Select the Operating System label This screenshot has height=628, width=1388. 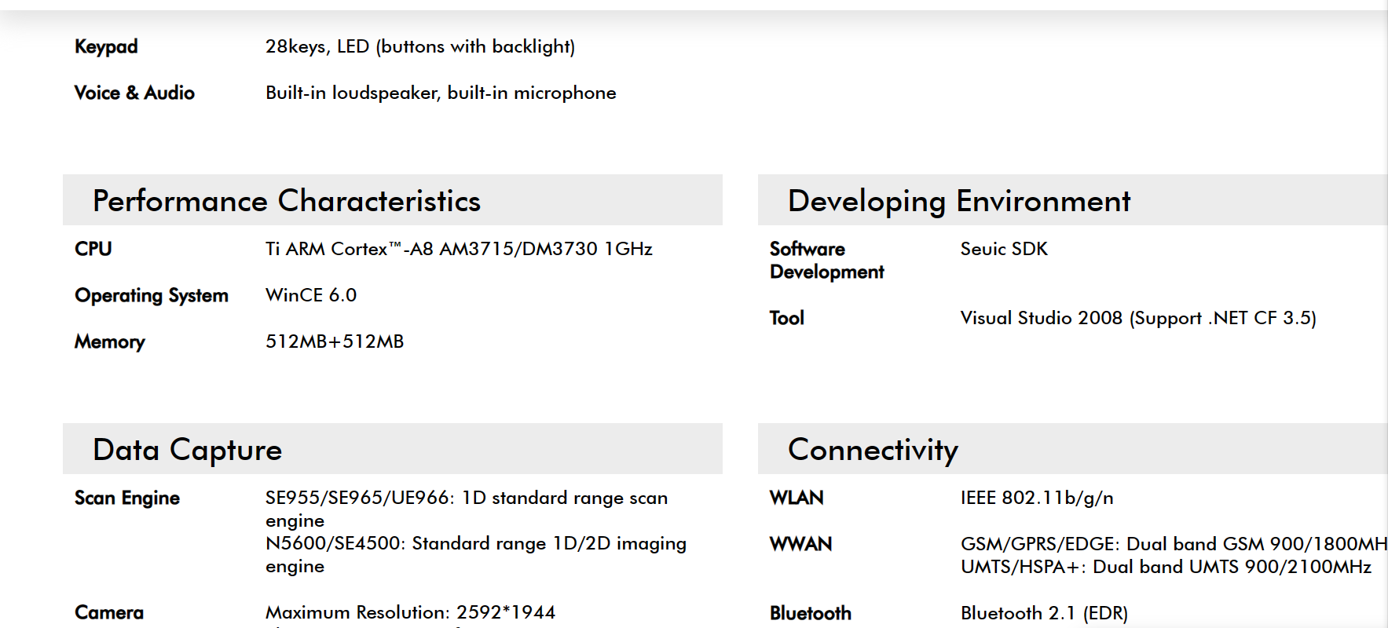[x=152, y=295]
